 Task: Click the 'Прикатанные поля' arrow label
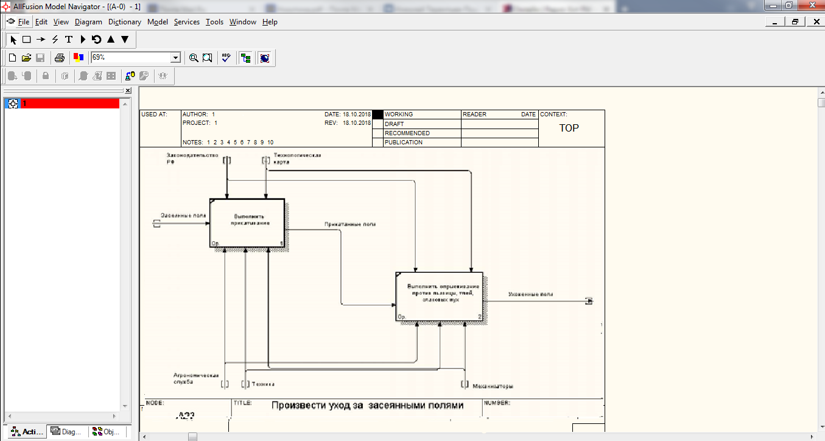(x=350, y=224)
